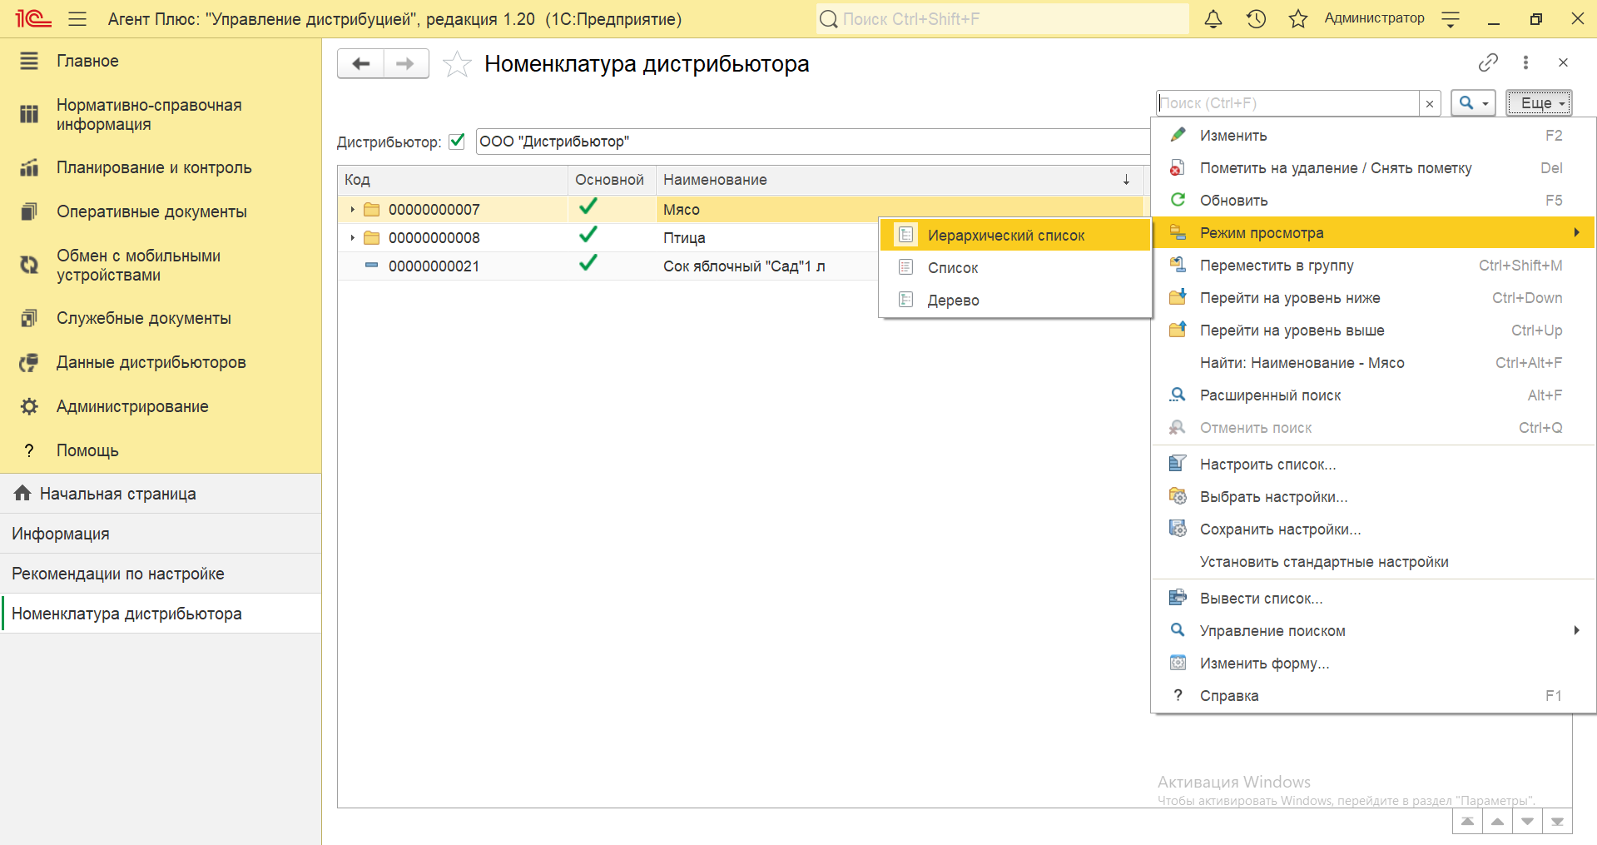1597x845 pixels.
Task: Open the three-dots form menu
Action: pos(1525,62)
